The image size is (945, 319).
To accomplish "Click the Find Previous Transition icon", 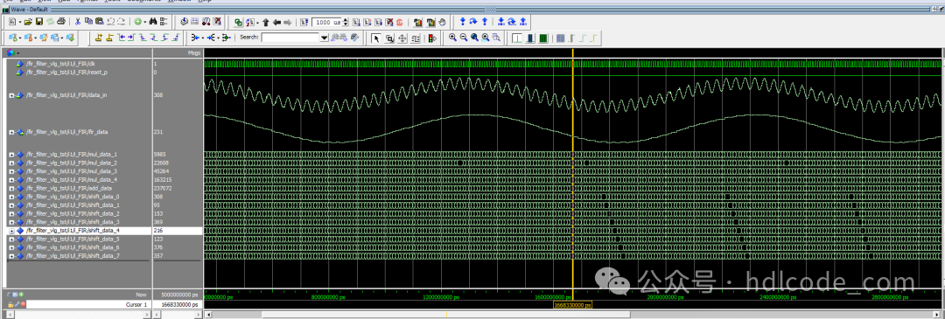I will coord(121,38).
